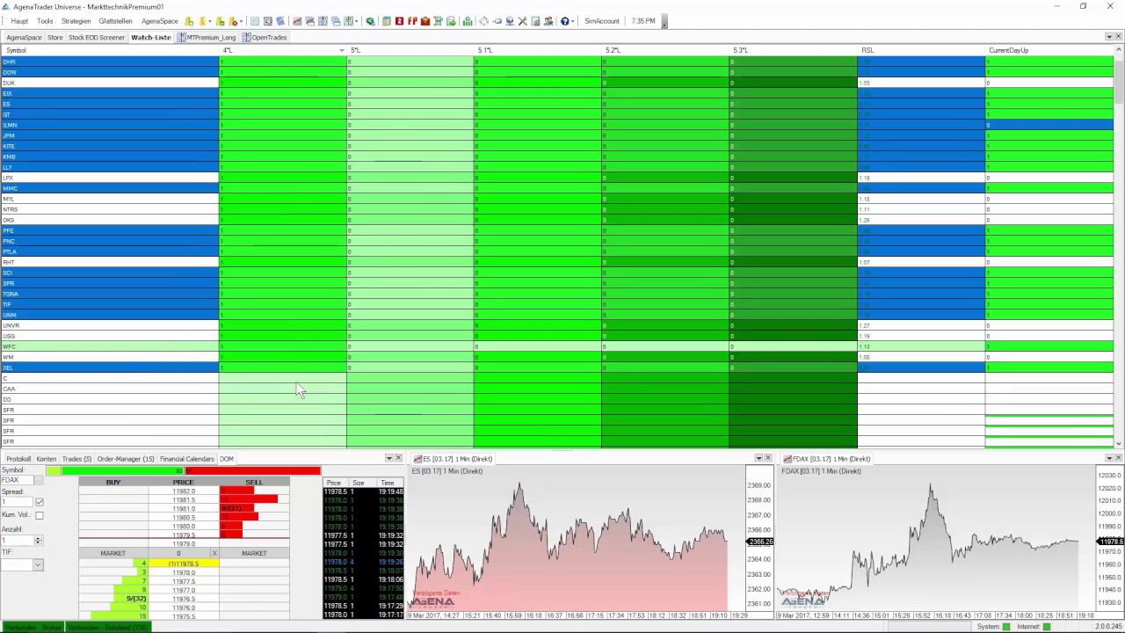Open the Store tab
This screenshot has height=633, width=1125.
[54, 38]
